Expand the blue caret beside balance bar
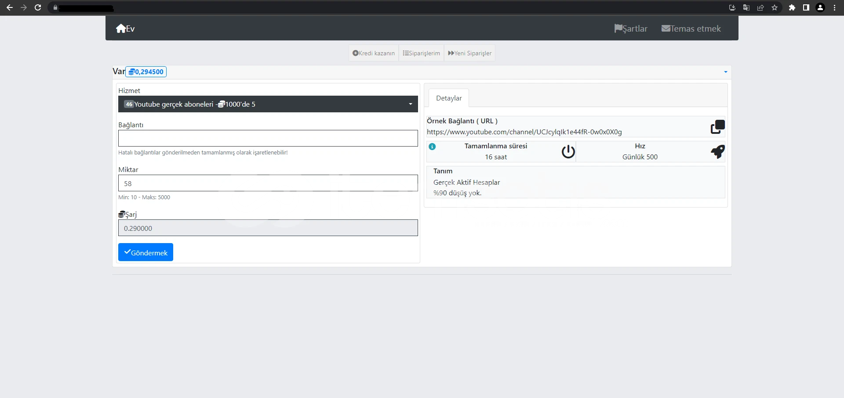844x398 pixels. coord(725,72)
